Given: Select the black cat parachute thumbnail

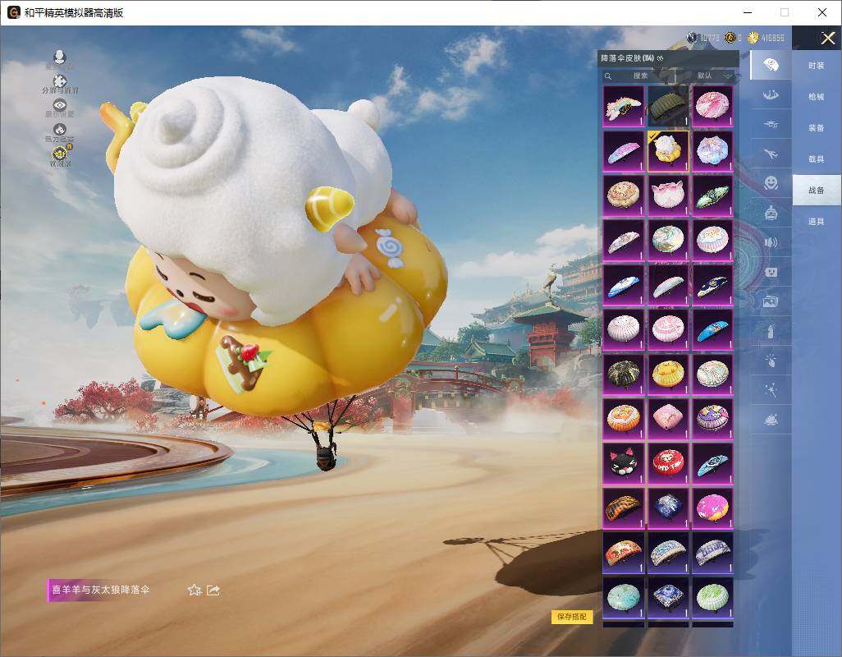Looking at the screenshot, I should (623, 463).
